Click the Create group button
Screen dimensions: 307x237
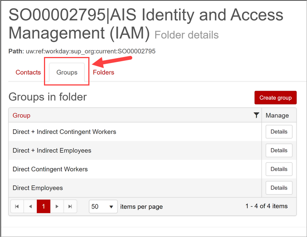click(x=275, y=97)
